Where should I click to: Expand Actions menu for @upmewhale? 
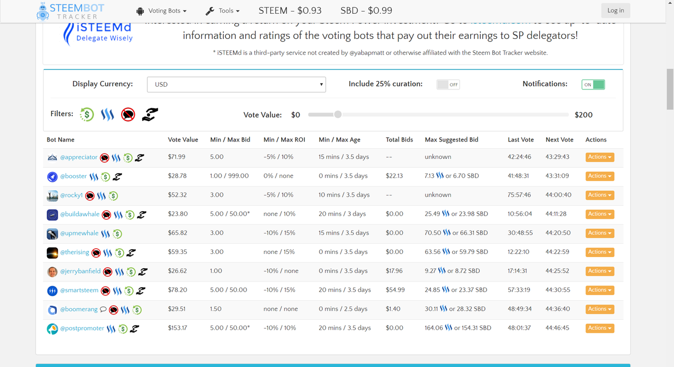[600, 233]
